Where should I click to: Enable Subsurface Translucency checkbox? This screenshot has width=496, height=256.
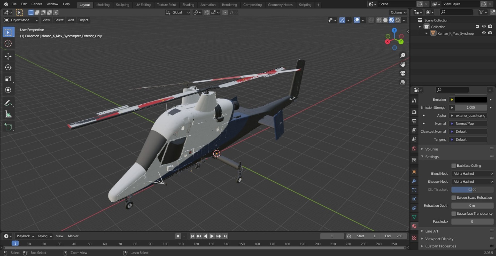pos(453,214)
